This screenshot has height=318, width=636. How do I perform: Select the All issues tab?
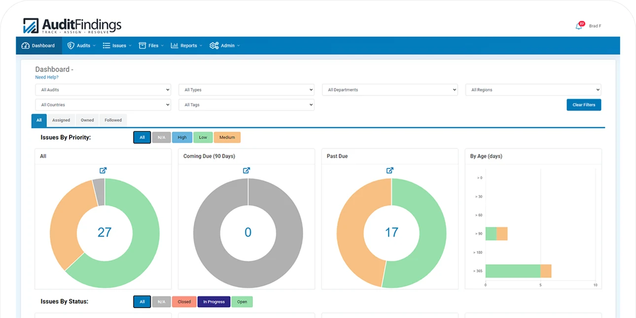pos(39,120)
